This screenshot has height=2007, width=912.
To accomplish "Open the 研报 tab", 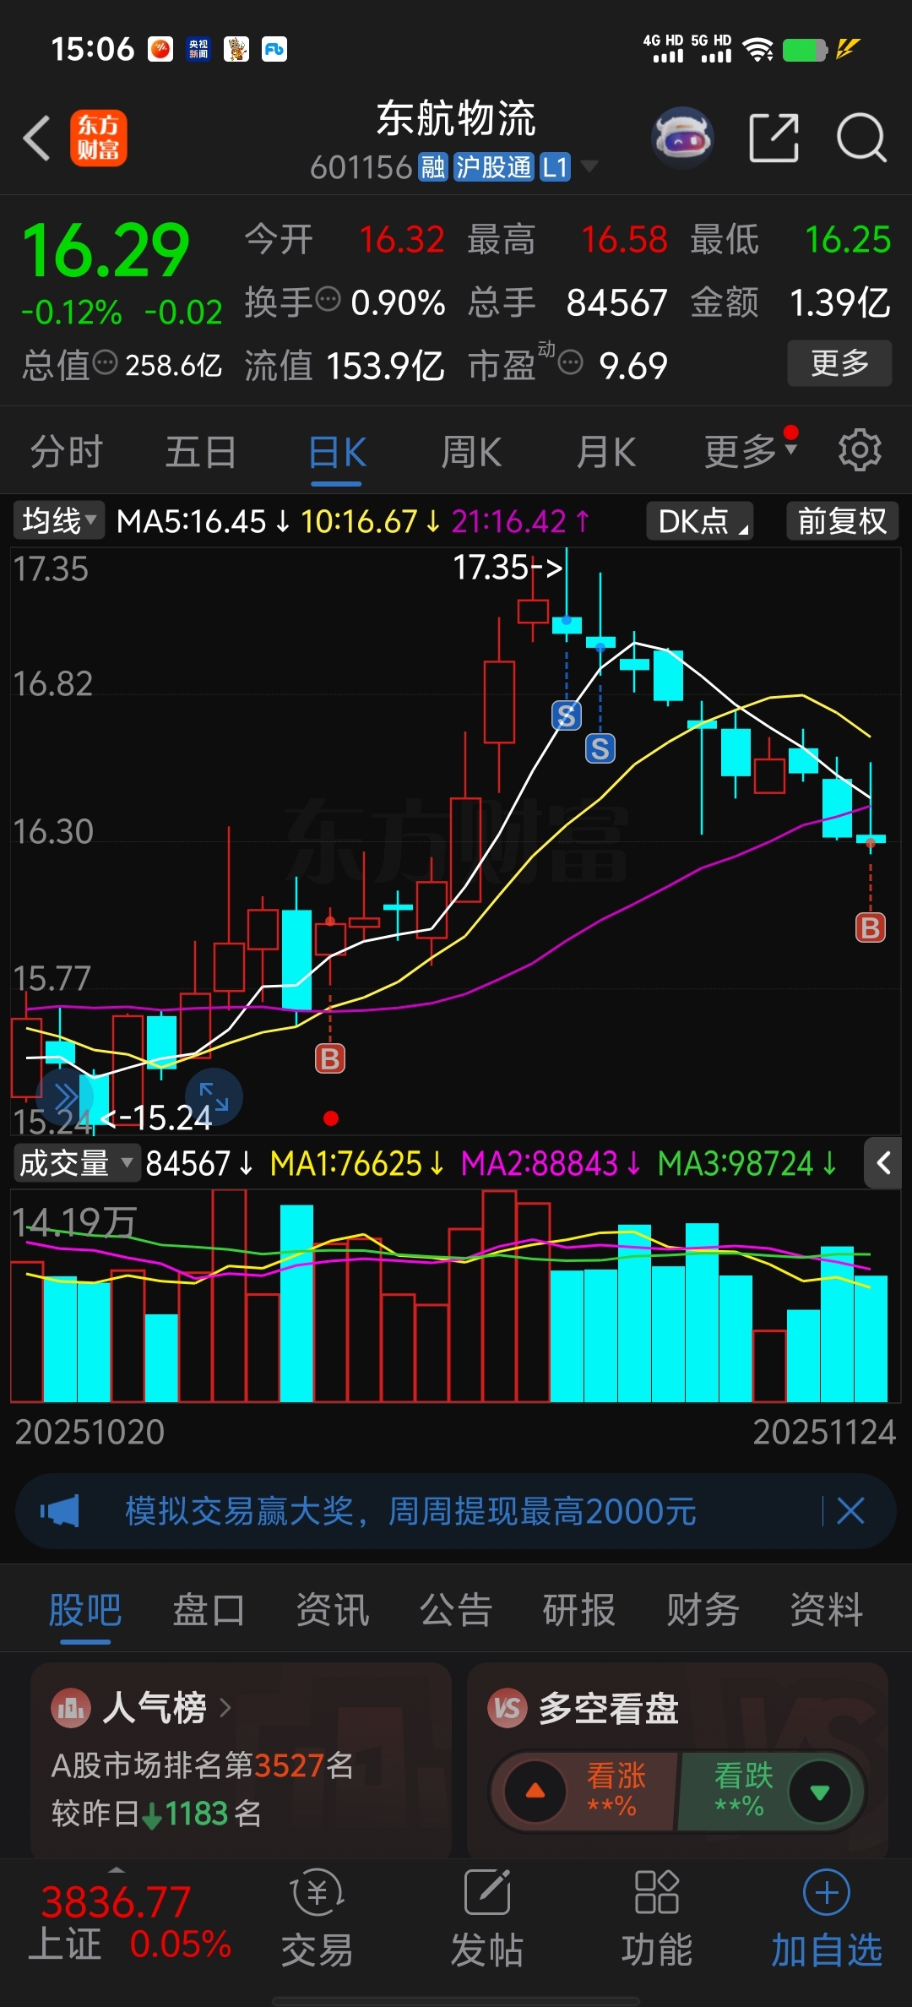I will click(579, 1609).
